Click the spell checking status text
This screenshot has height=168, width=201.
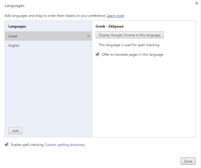pyautogui.click(x=129, y=45)
